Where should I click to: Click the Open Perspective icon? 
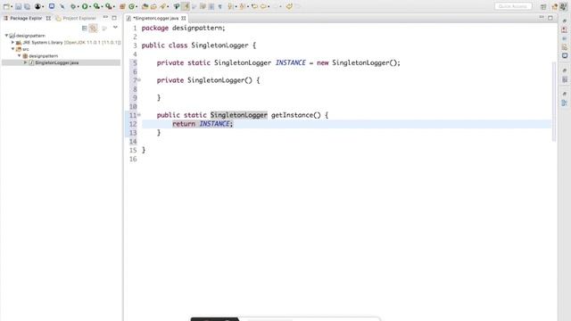click(x=543, y=6)
